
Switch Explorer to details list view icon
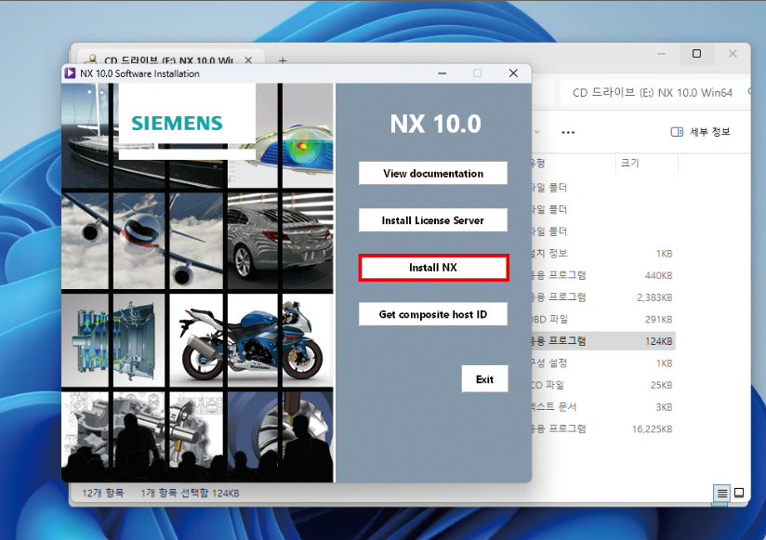coord(722,494)
